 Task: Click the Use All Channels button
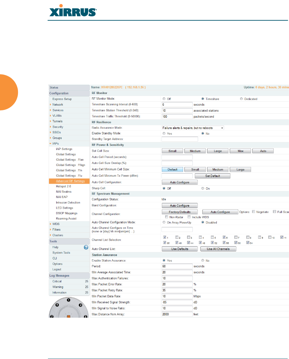click(x=218, y=249)
